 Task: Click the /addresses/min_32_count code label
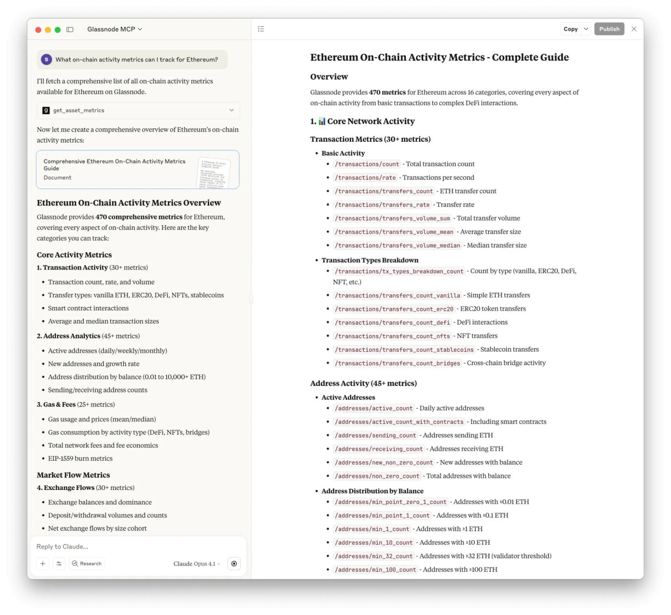click(374, 557)
